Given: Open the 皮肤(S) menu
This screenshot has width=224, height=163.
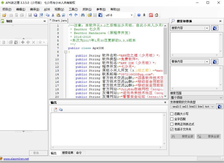Looking at the screenshot, I should point(87,9).
